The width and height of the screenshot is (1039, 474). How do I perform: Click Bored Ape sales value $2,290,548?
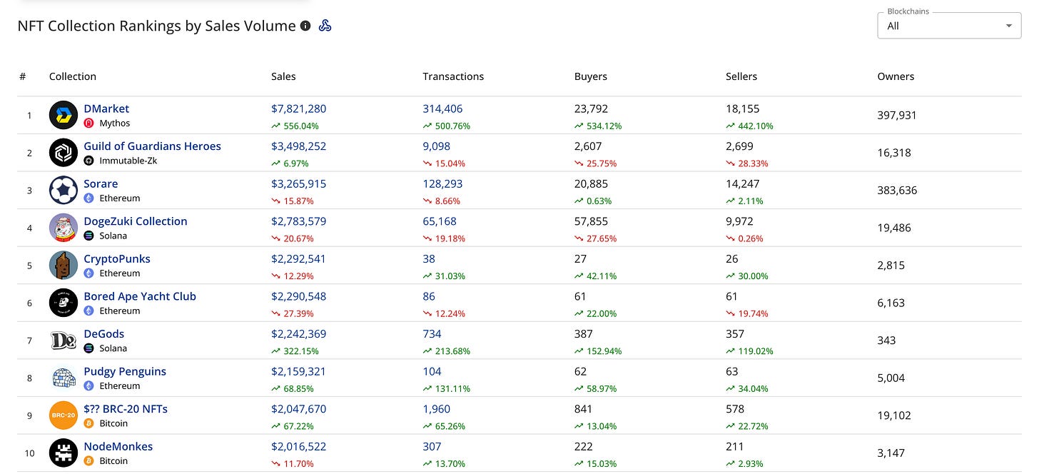coord(299,296)
